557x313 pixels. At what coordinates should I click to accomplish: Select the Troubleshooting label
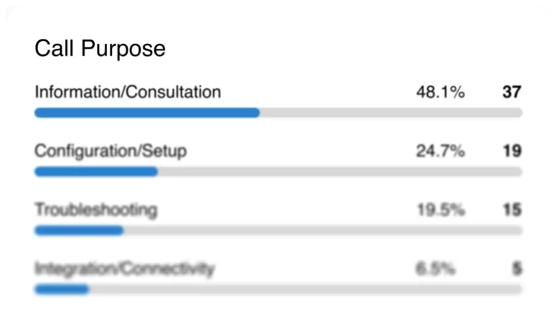[96, 210]
